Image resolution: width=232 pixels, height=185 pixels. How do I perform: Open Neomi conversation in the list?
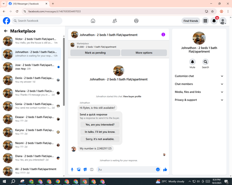coord(31,145)
